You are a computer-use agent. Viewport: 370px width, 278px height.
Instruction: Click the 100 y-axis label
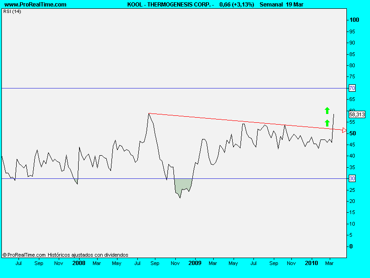(354, 20)
